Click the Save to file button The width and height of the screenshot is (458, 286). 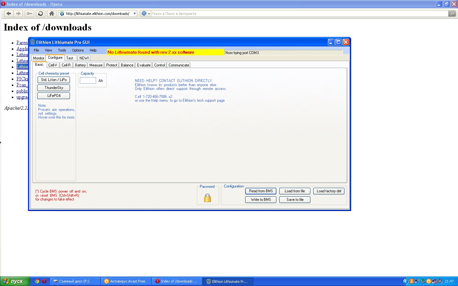(295, 200)
